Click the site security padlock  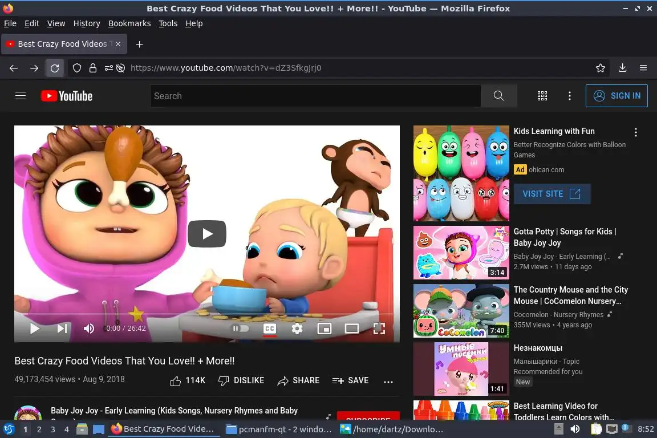93,68
